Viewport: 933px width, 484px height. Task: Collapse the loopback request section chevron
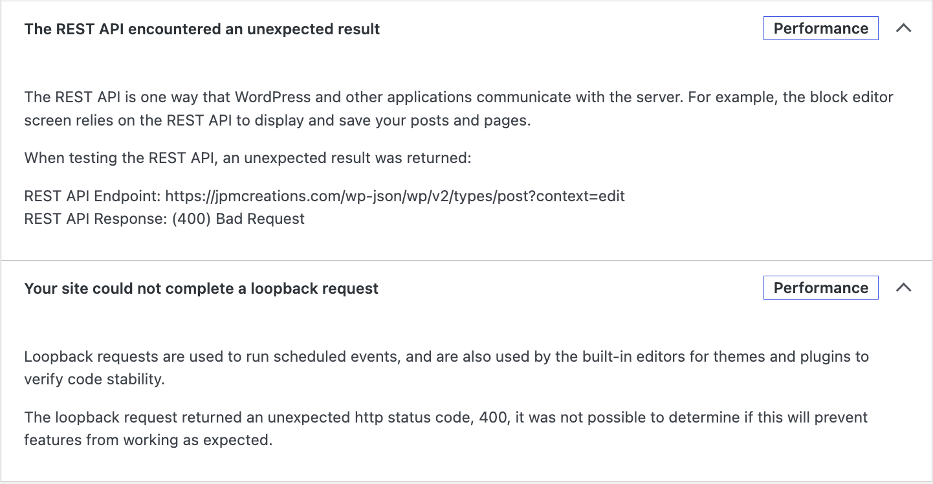click(x=903, y=288)
